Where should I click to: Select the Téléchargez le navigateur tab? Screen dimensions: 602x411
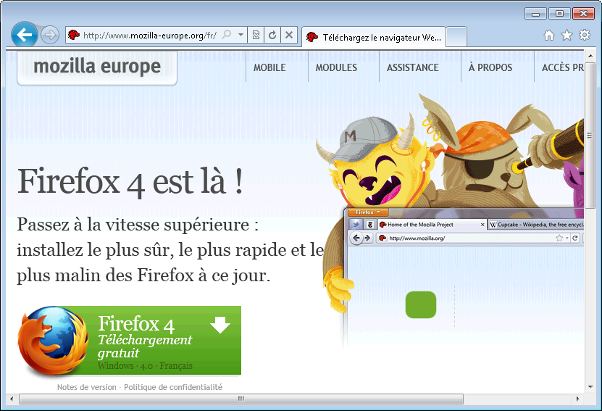click(374, 37)
